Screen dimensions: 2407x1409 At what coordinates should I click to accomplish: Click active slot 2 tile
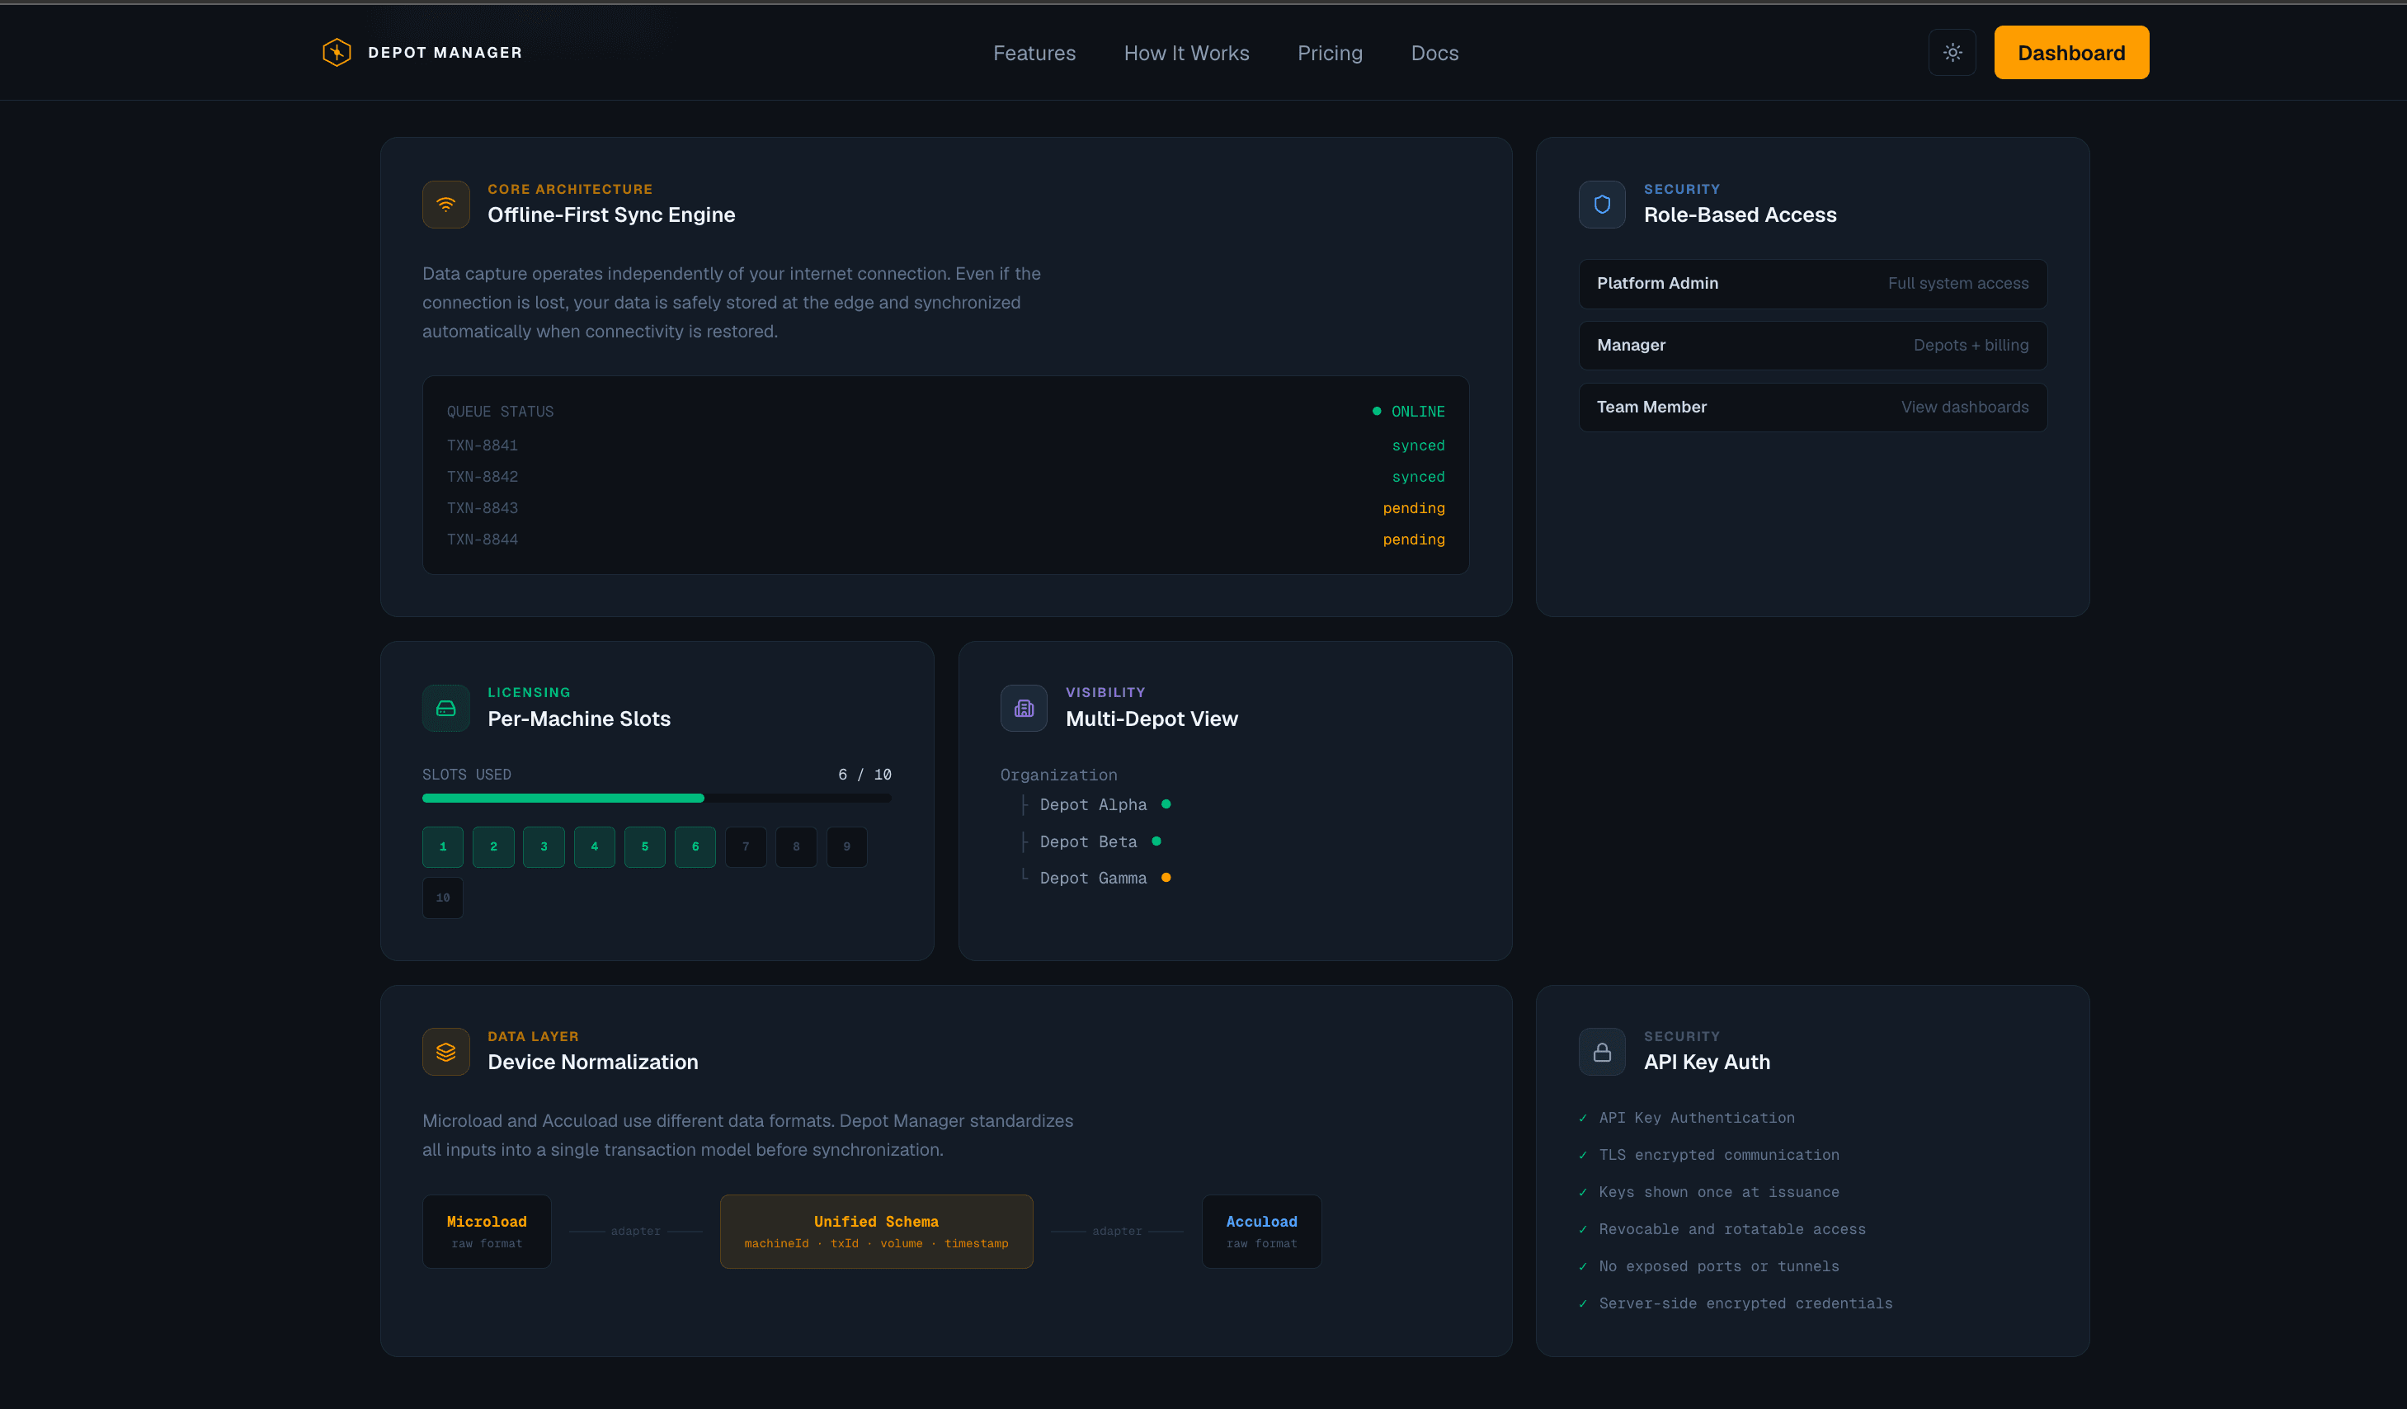[492, 846]
